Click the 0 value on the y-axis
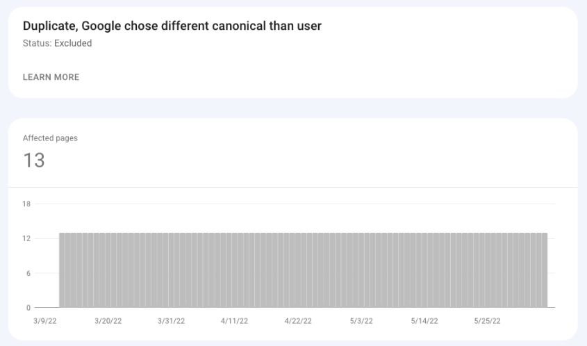The height and width of the screenshot is (346, 587). point(28,308)
